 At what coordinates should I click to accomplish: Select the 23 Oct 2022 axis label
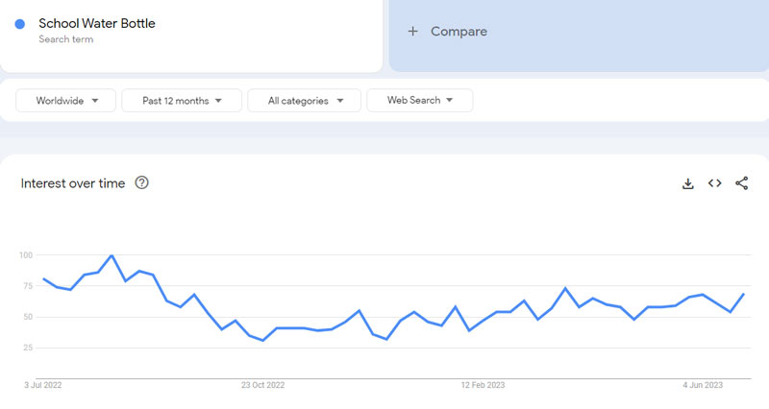(262, 385)
